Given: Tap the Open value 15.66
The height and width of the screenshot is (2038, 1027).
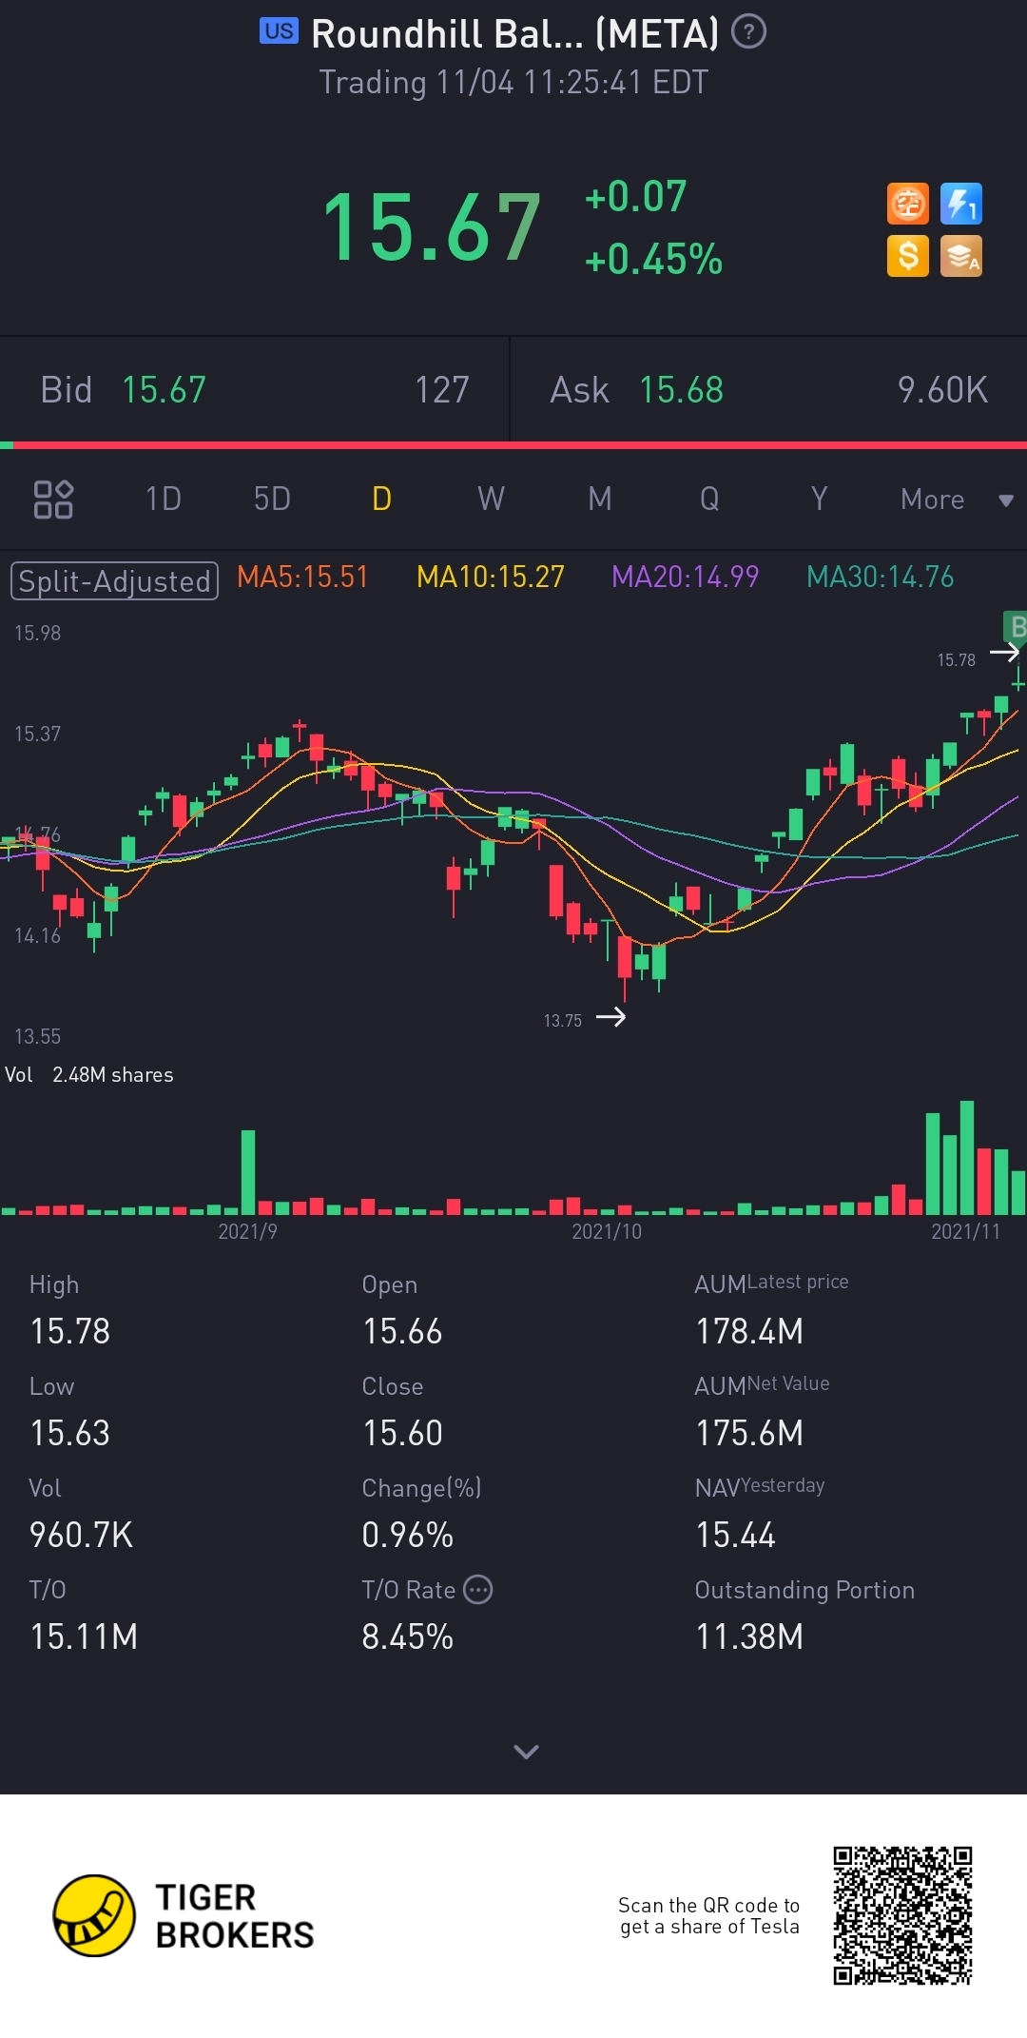Looking at the screenshot, I should pyautogui.click(x=402, y=1331).
